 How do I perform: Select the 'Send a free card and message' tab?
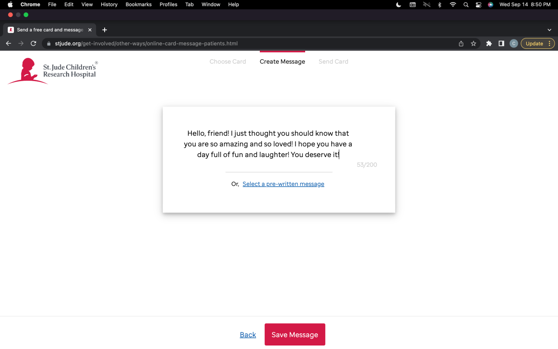(50, 30)
